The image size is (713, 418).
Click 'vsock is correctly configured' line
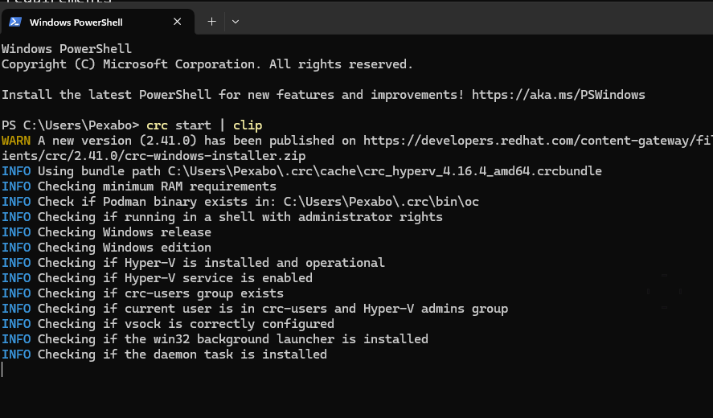(168, 324)
